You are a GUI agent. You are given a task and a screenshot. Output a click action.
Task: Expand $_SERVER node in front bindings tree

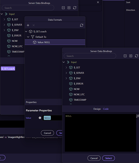[x=66, y=73]
